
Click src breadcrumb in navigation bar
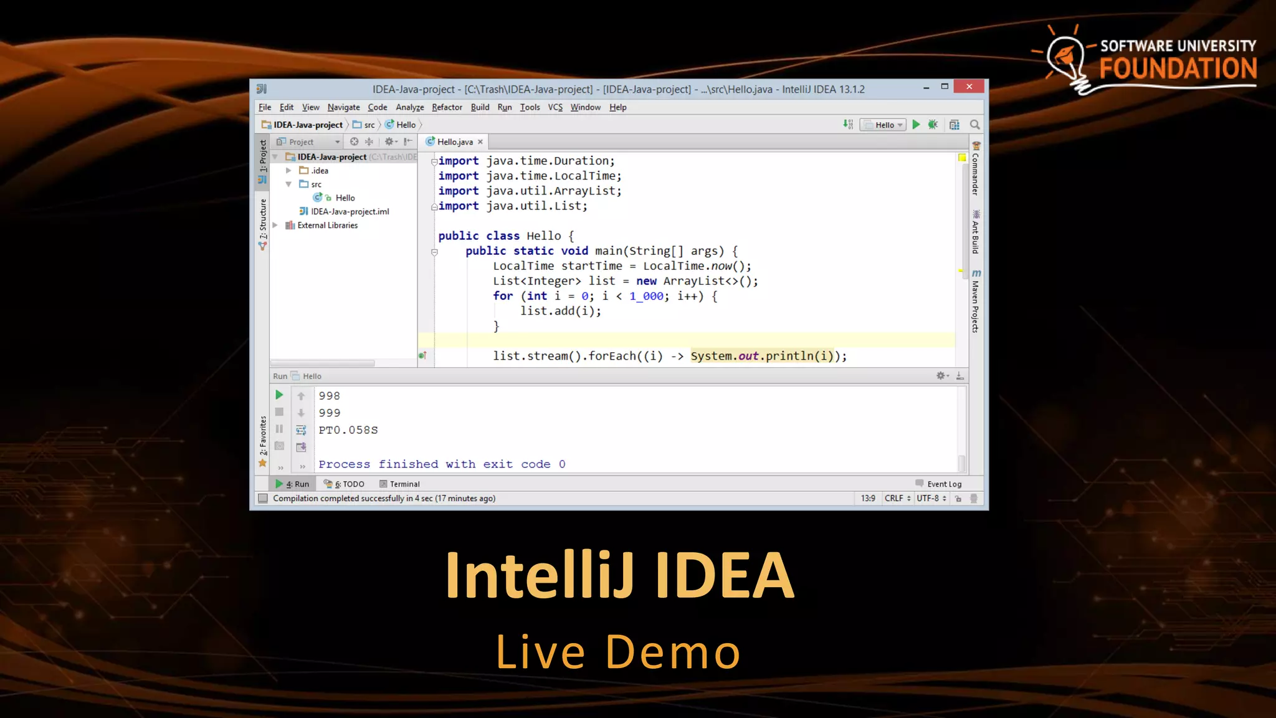tap(364, 125)
